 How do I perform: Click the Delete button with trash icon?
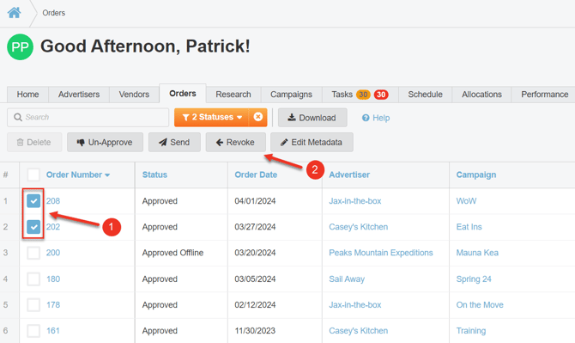(34, 142)
